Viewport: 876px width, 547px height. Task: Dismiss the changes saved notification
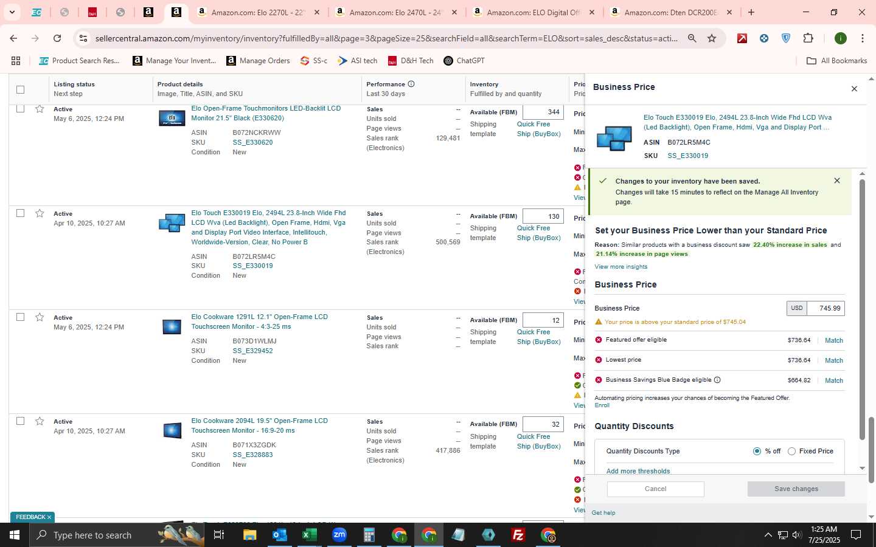837,181
